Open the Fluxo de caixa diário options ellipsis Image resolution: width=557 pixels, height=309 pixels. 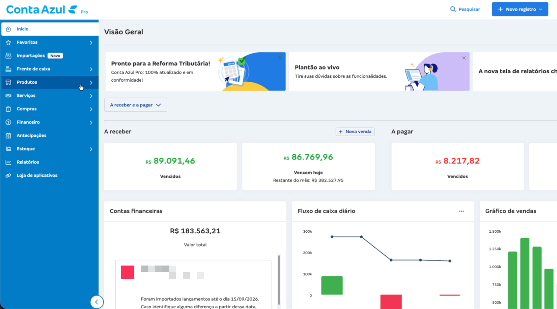tap(461, 211)
